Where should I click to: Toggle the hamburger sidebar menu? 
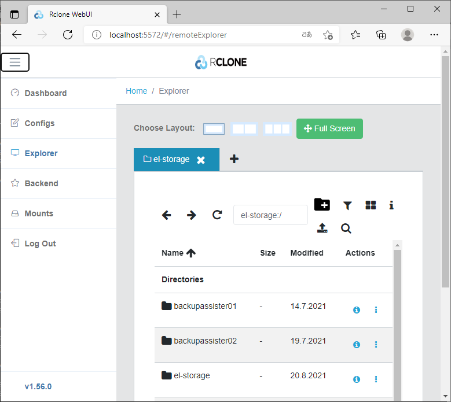tap(15, 62)
